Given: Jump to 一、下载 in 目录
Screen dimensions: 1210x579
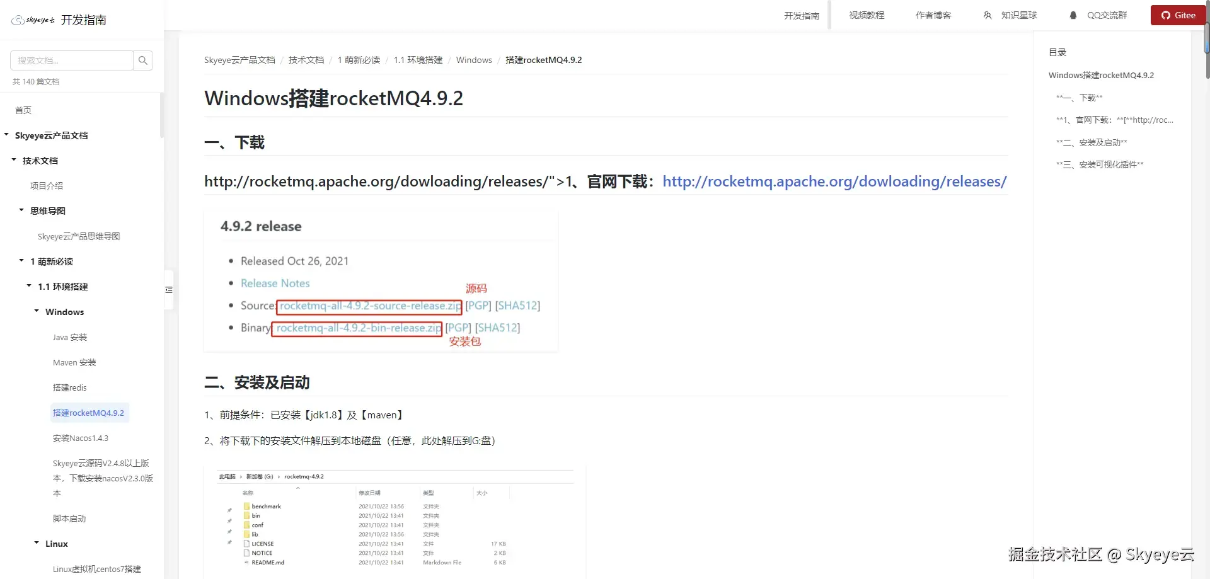Looking at the screenshot, I should pyautogui.click(x=1080, y=98).
